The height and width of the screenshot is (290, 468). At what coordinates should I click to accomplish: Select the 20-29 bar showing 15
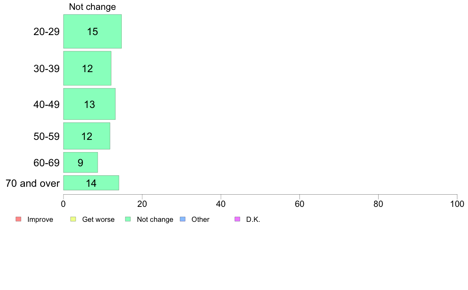point(93,32)
